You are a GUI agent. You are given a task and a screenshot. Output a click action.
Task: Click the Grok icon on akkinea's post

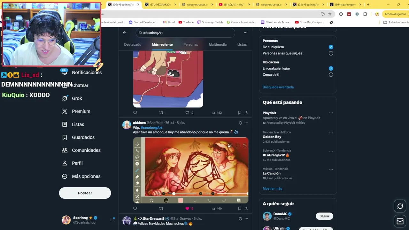coord(240,123)
